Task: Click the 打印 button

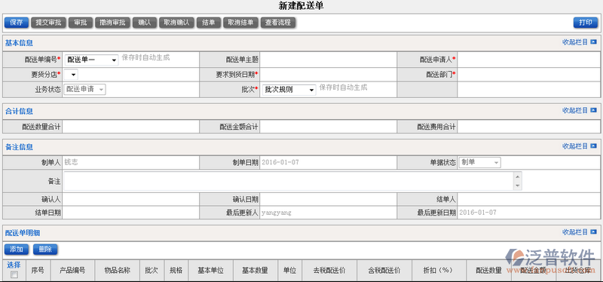Action: tap(586, 23)
